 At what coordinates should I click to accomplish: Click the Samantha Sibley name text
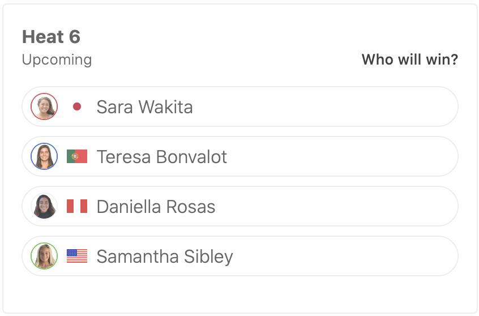[164, 257]
